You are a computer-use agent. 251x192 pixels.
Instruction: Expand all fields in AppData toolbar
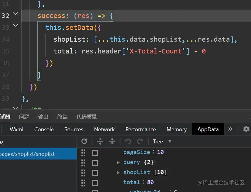pyautogui.click(x=100, y=141)
